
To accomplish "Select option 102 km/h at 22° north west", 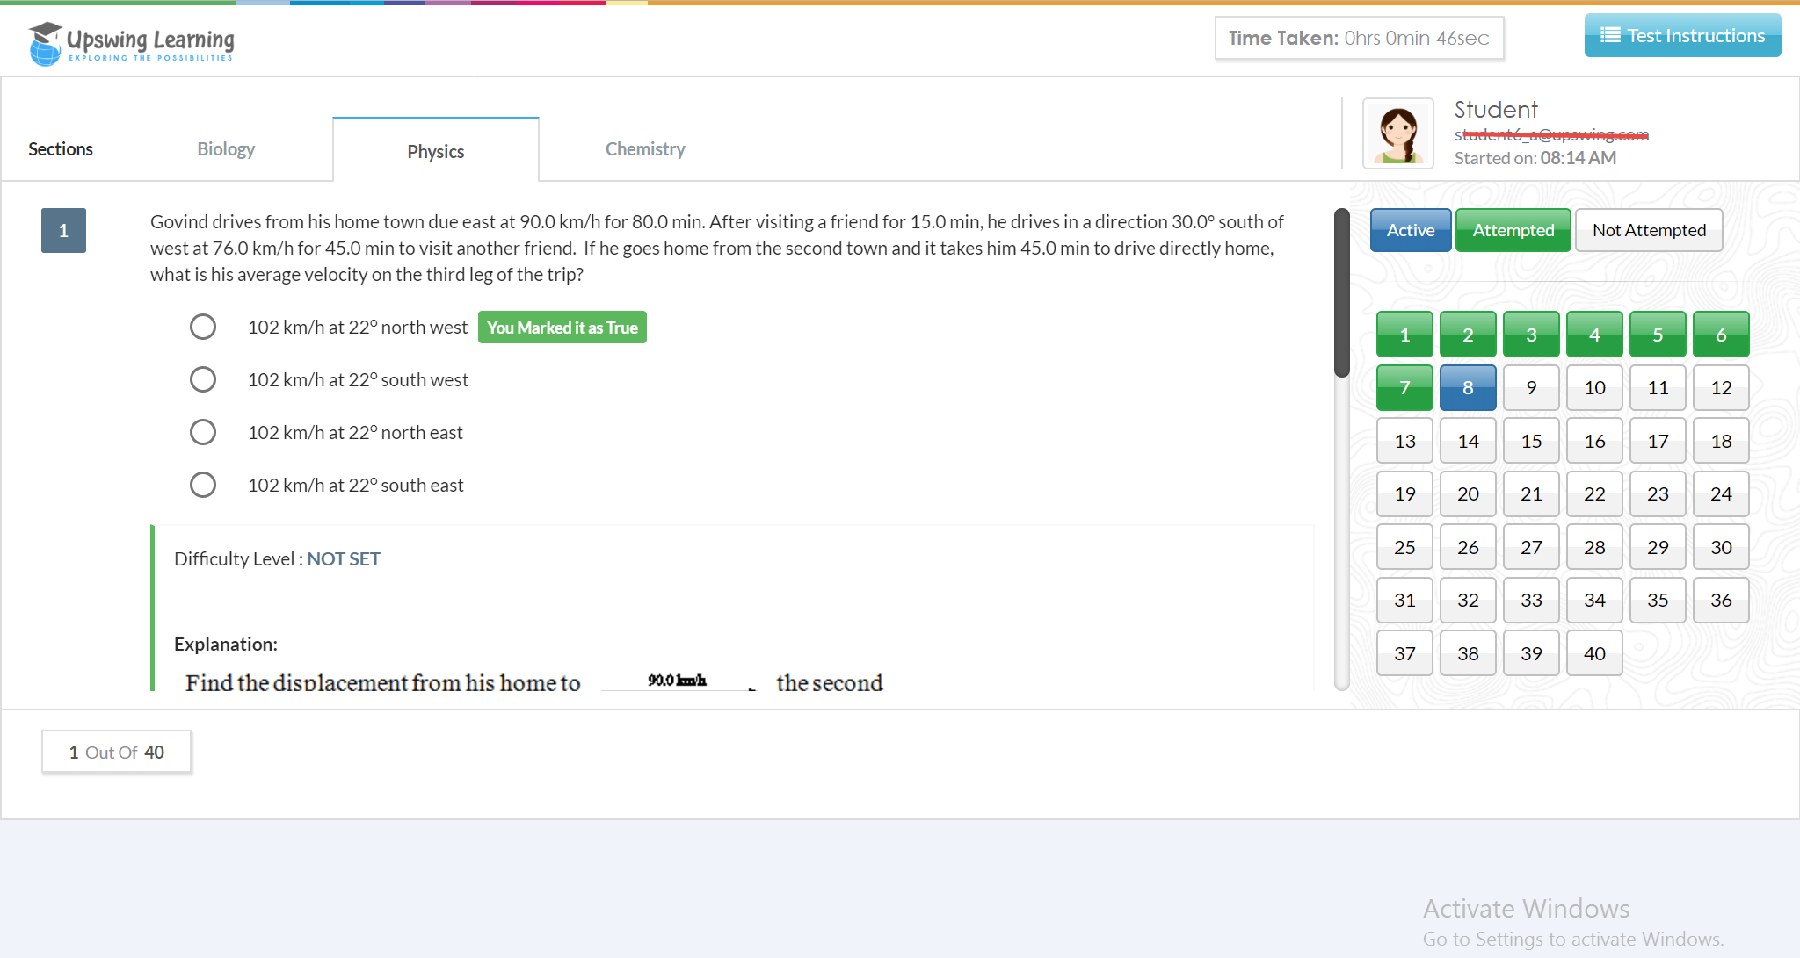I will pyautogui.click(x=203, y=327).
